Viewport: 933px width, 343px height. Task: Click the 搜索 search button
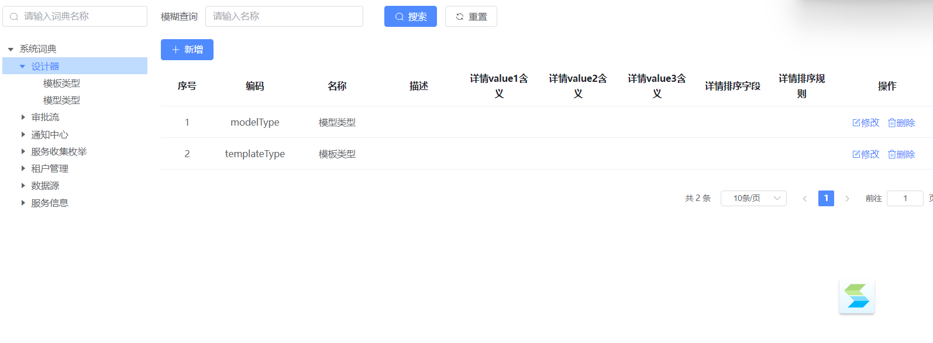click(411, 16)
